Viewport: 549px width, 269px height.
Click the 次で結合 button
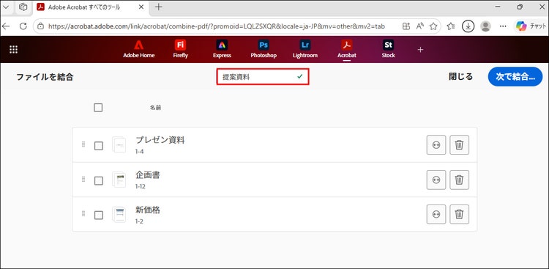515,77
